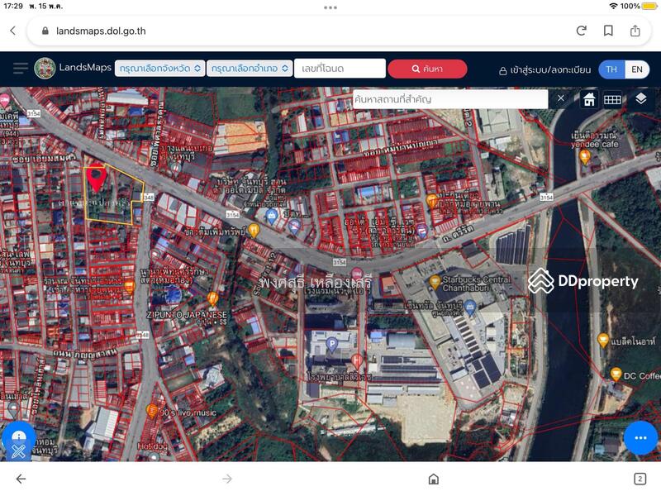Open the browser tabs counter button
661x496 pixels.
coord(640,479)
